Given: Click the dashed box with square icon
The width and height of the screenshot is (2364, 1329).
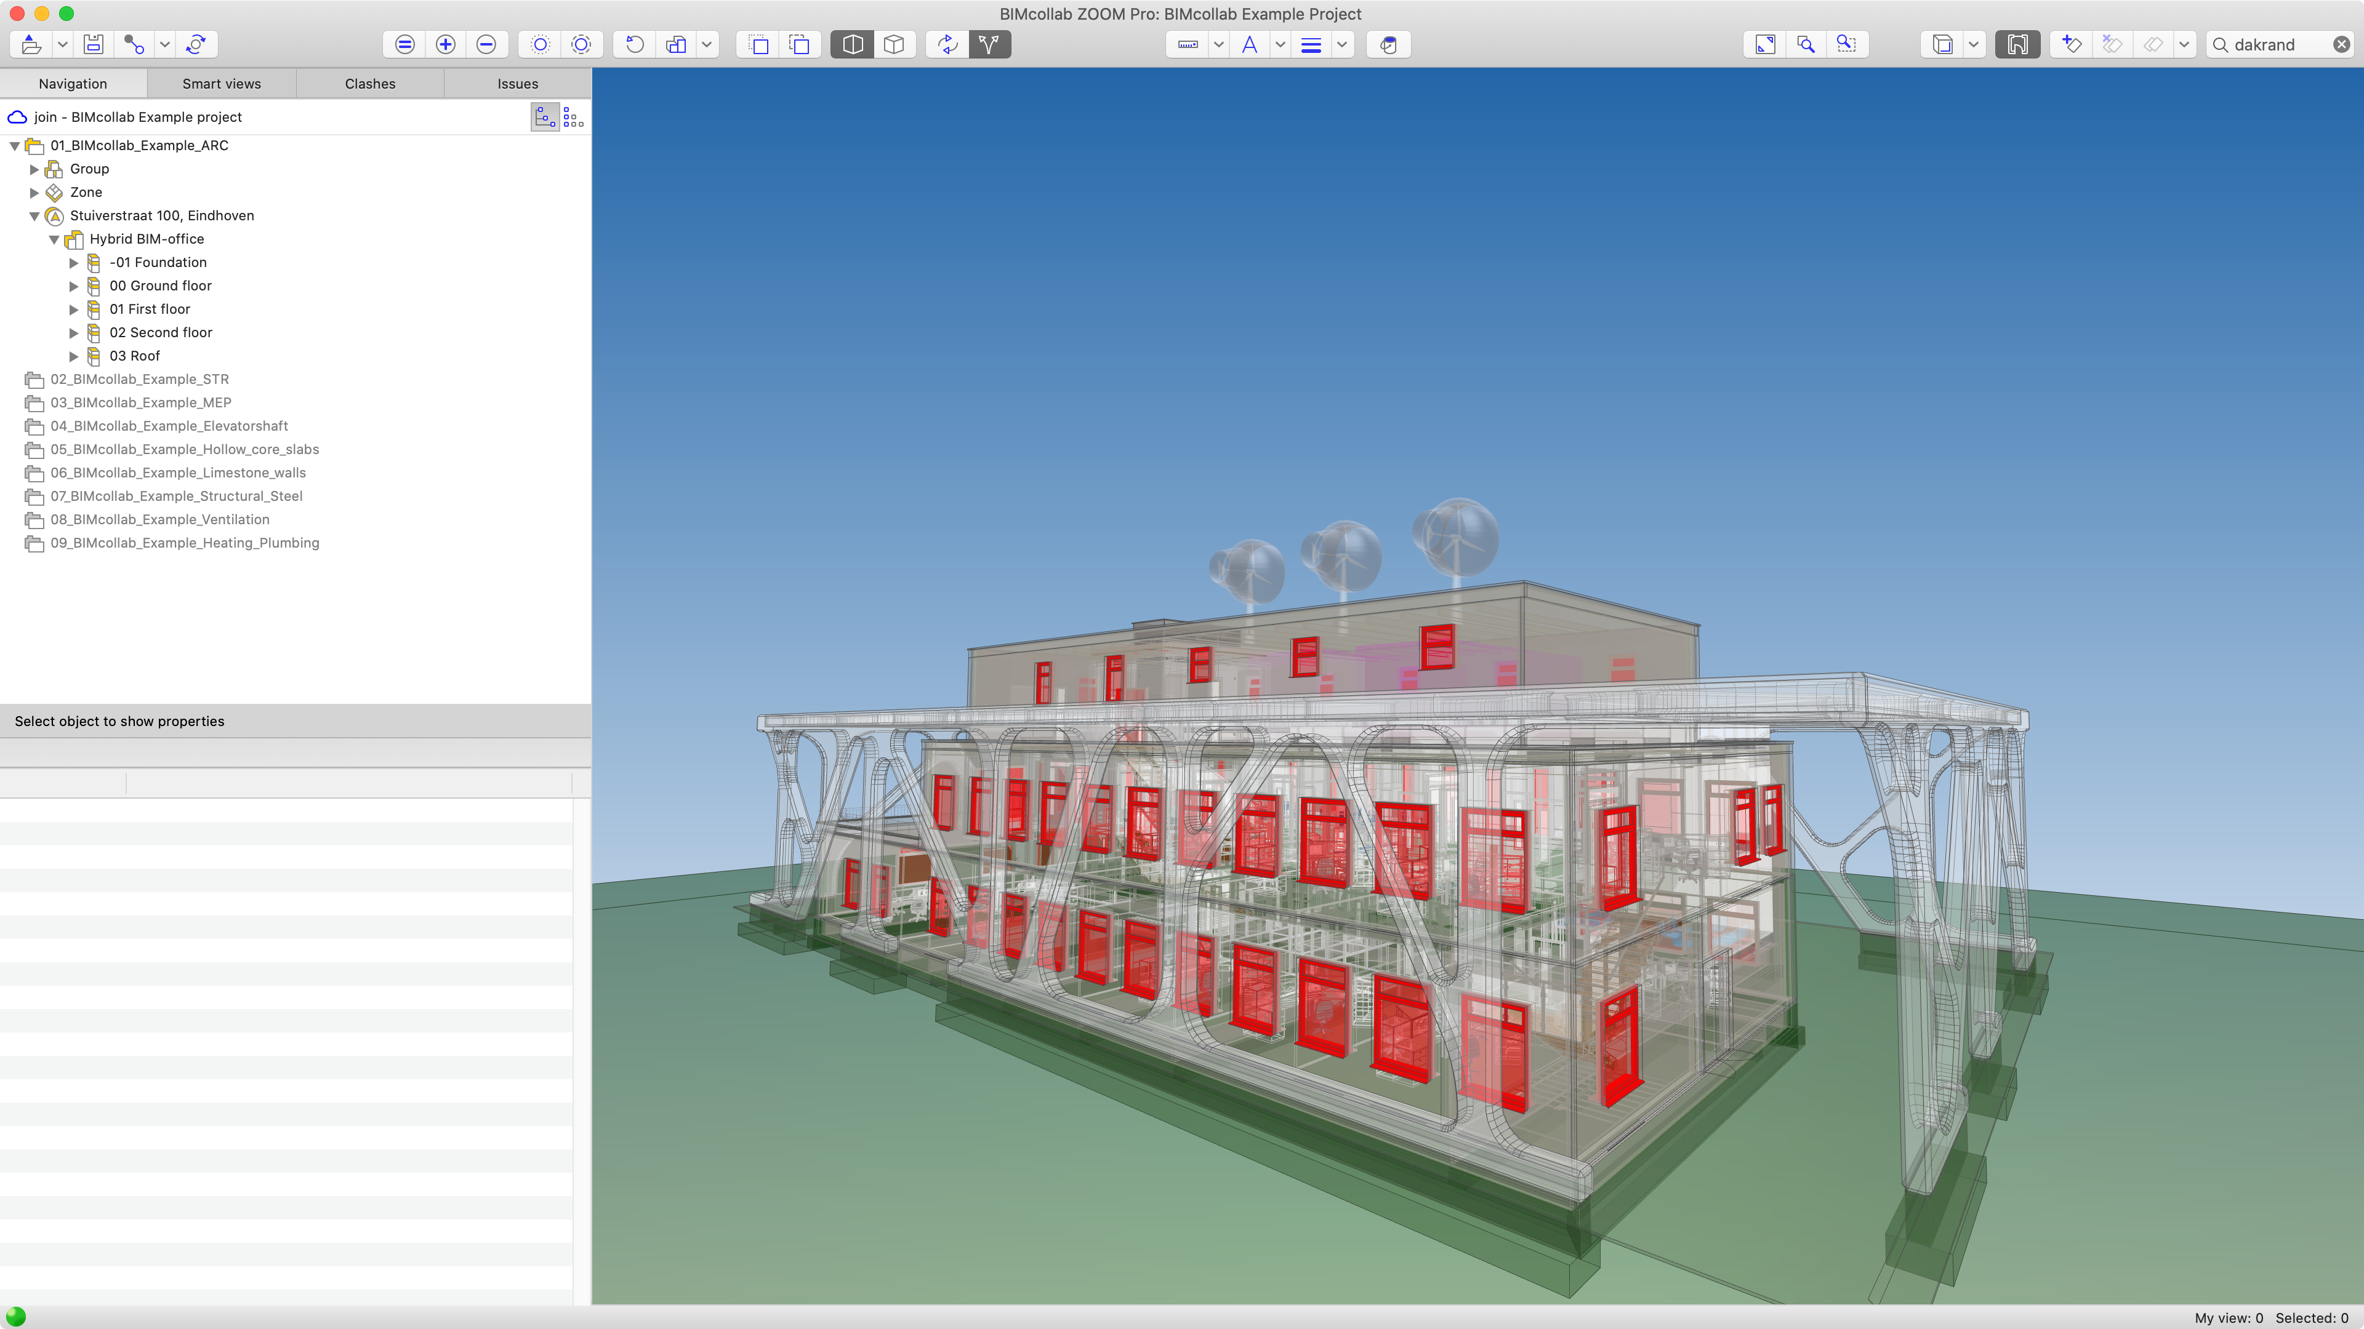Looking at the screenshot, I should (x=799, y=44).
